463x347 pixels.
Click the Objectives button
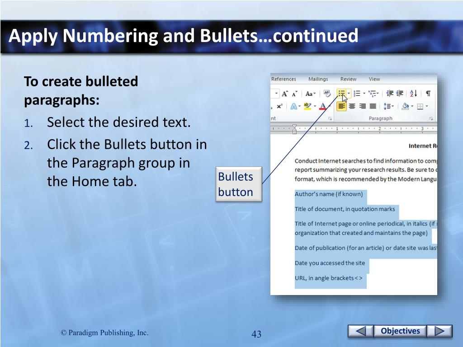[400, 331]
